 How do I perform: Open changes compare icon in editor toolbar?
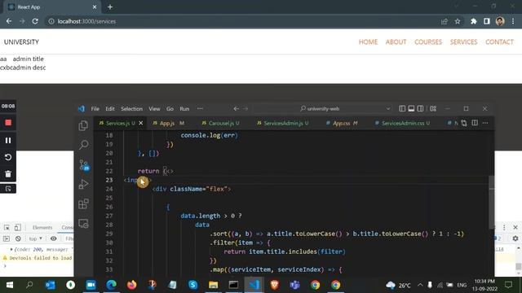(464, 123)
